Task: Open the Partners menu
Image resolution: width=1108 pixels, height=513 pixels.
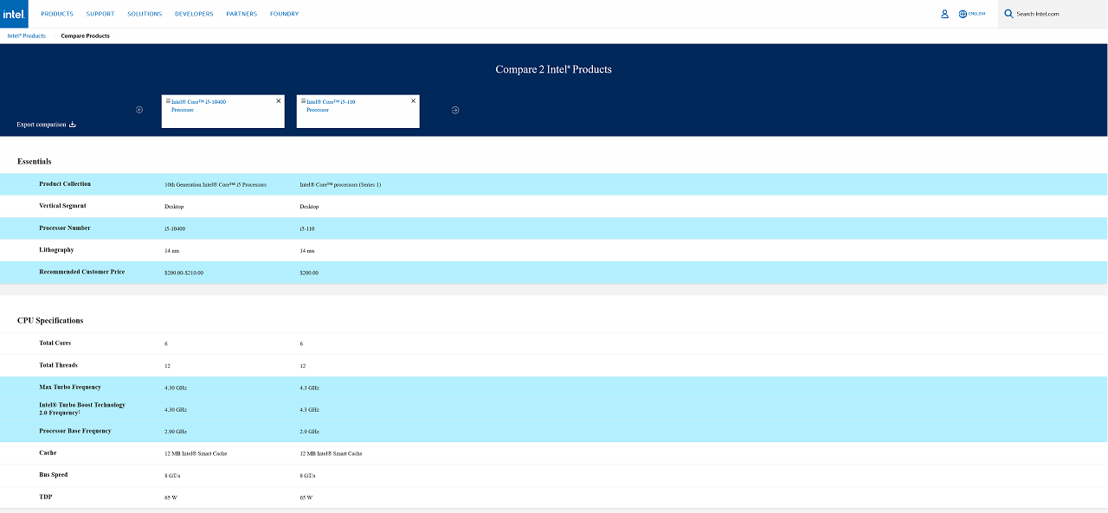Action: 242,14
